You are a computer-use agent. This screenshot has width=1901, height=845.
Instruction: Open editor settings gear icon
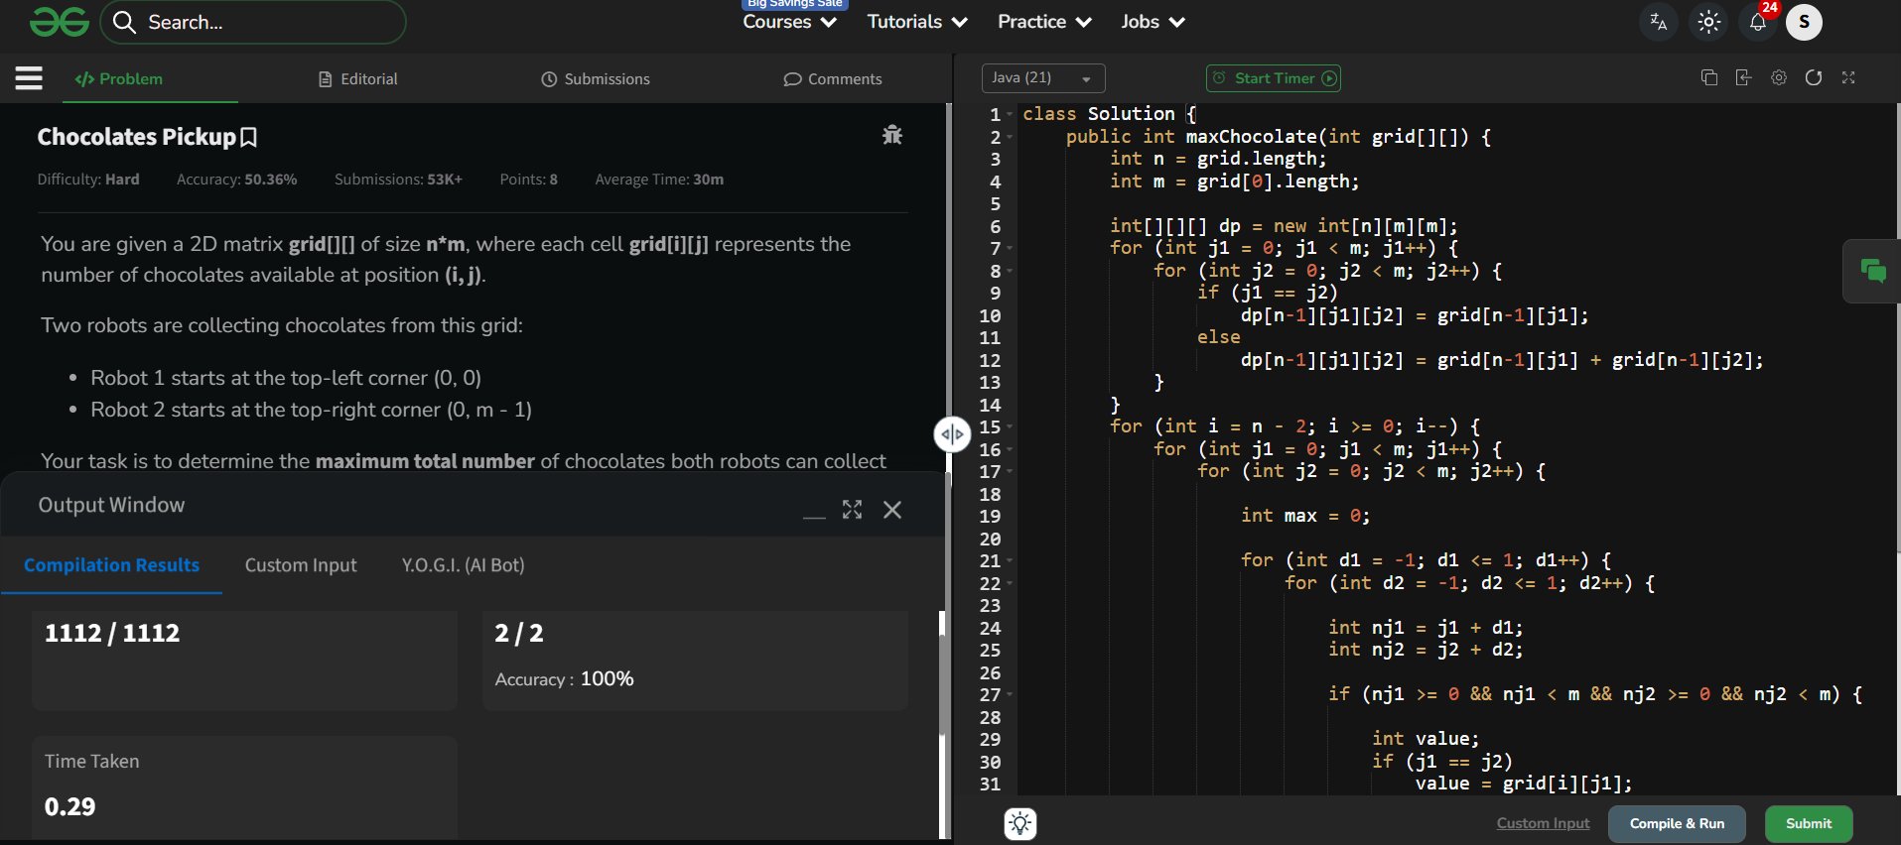1778,77
